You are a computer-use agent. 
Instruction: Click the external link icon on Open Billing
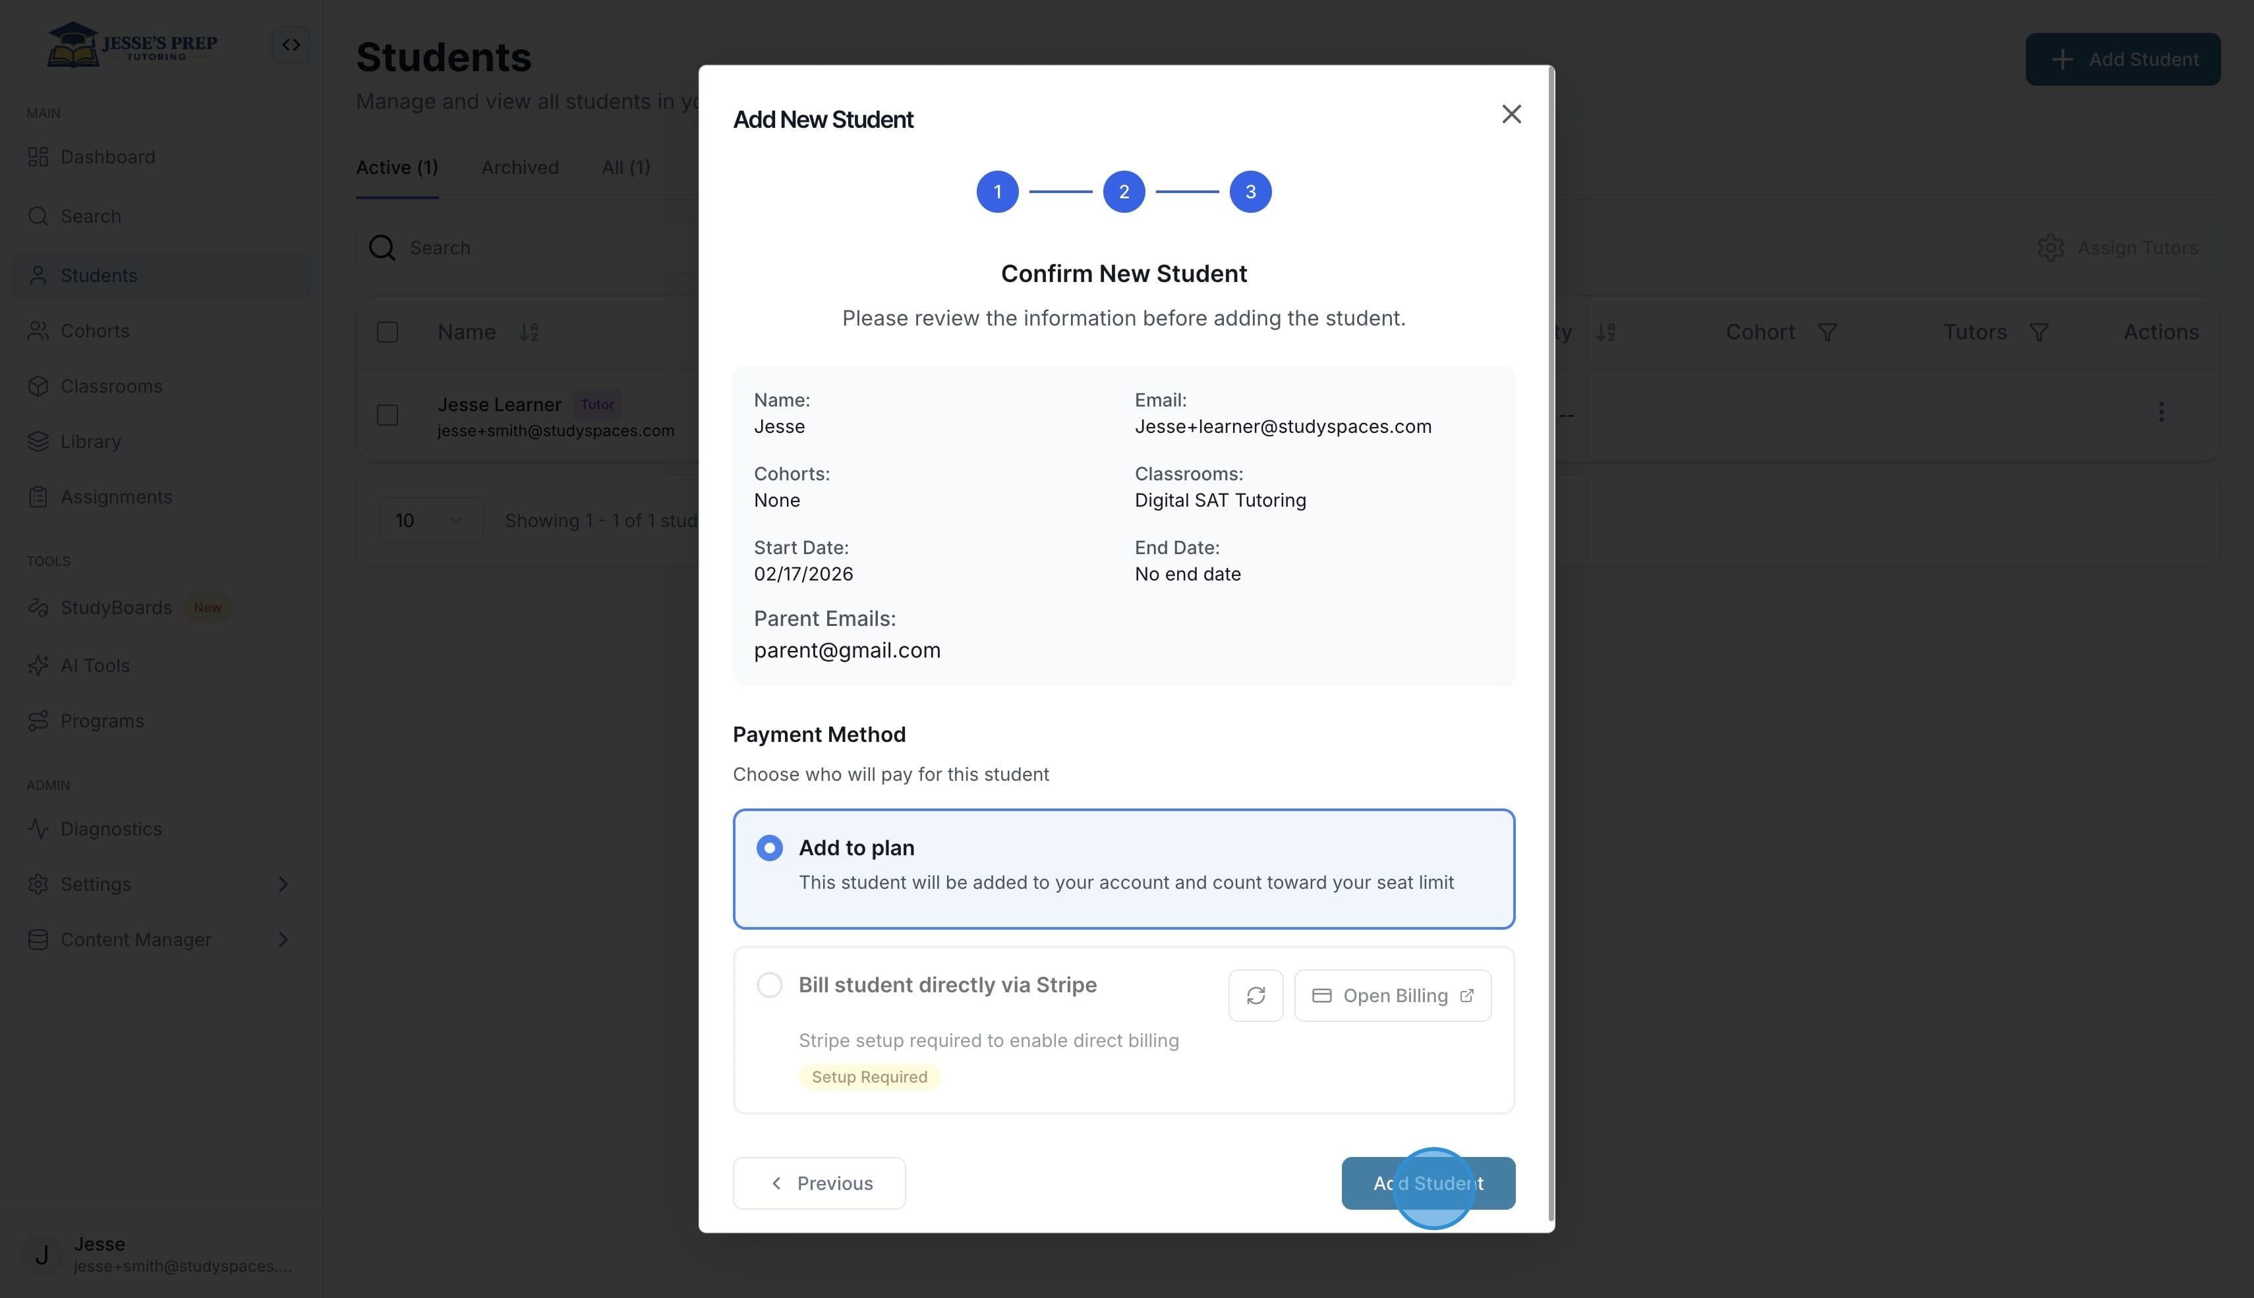pos(1466,996)
